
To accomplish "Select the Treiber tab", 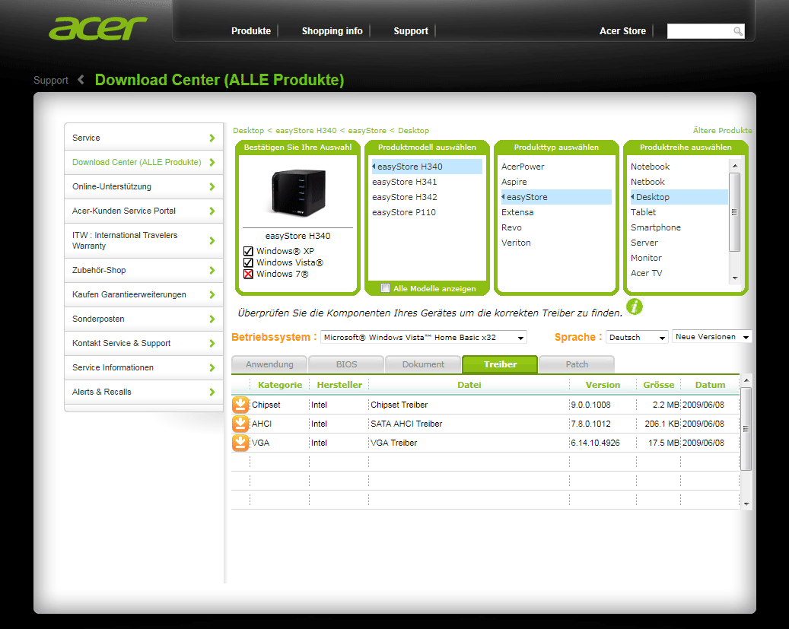I will pos(500,364).
